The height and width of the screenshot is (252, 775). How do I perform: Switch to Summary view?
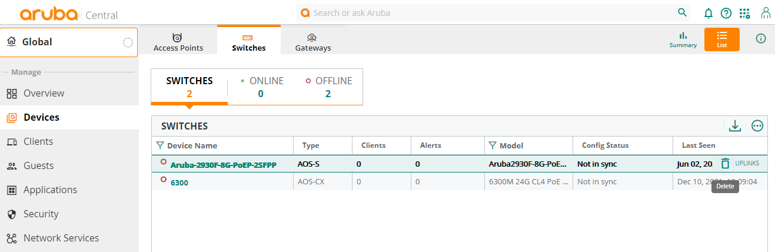tap(683, 39)
